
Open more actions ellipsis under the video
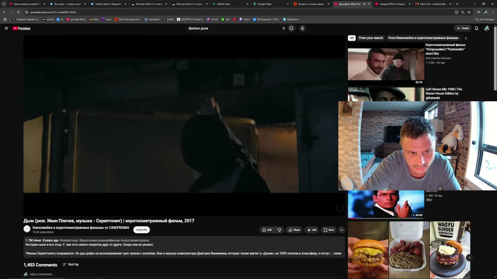(342, 230)
